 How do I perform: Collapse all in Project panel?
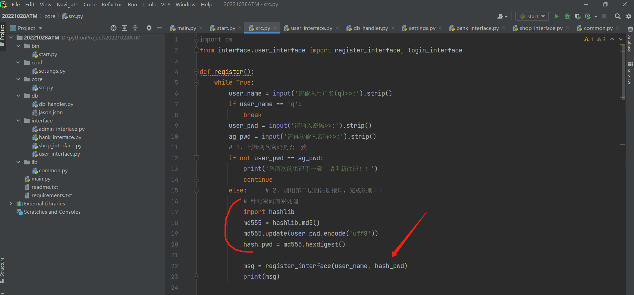pos(135,28)
